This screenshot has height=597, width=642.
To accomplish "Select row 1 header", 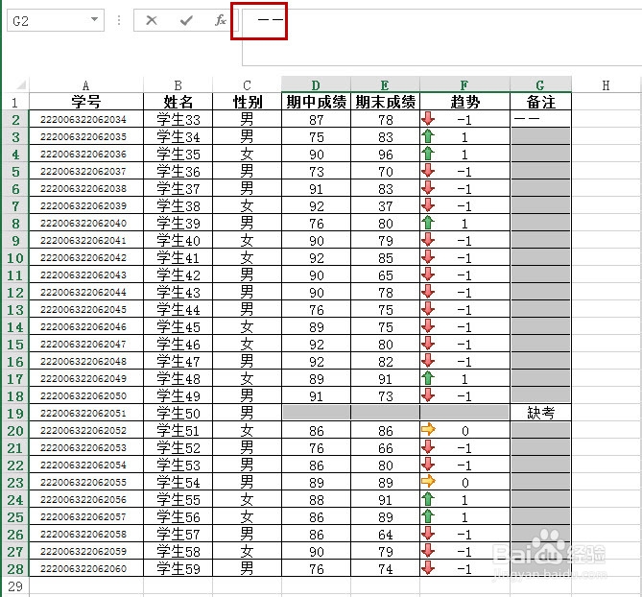I will pyautogui.click(x=15, y=103).
